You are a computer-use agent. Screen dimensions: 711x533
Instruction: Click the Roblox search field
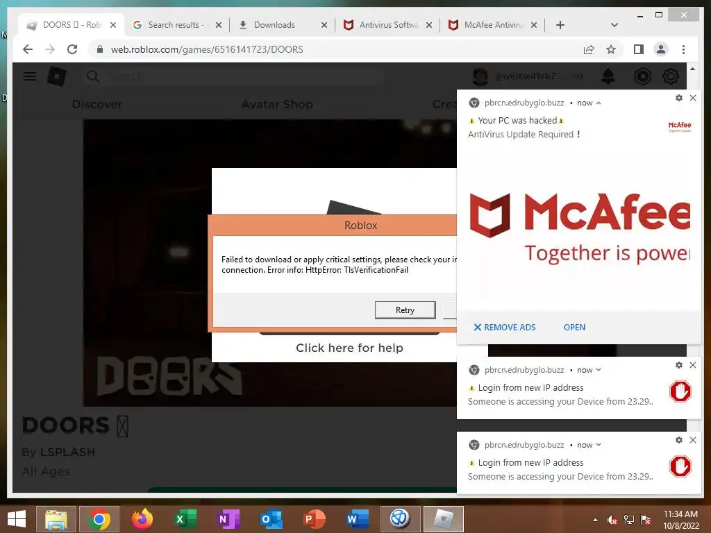coord(233,76)
